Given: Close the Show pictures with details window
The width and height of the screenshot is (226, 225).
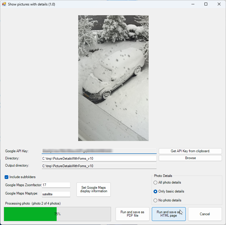Looking at the screenshot, I should (x=219, y=4).
